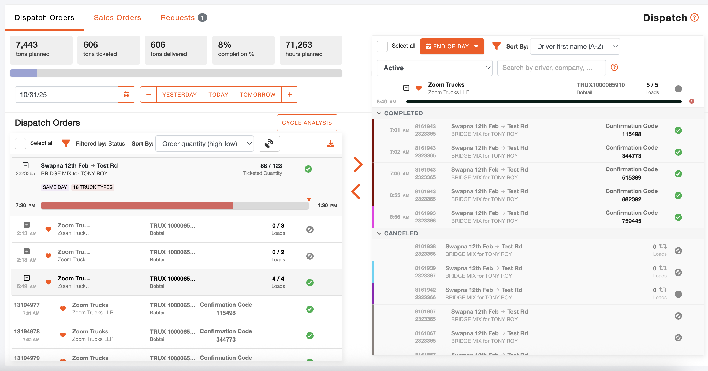Click the calendar date picker icon
Screen dimensions: 708x371
pyautogui.click(x=126, y=95)
